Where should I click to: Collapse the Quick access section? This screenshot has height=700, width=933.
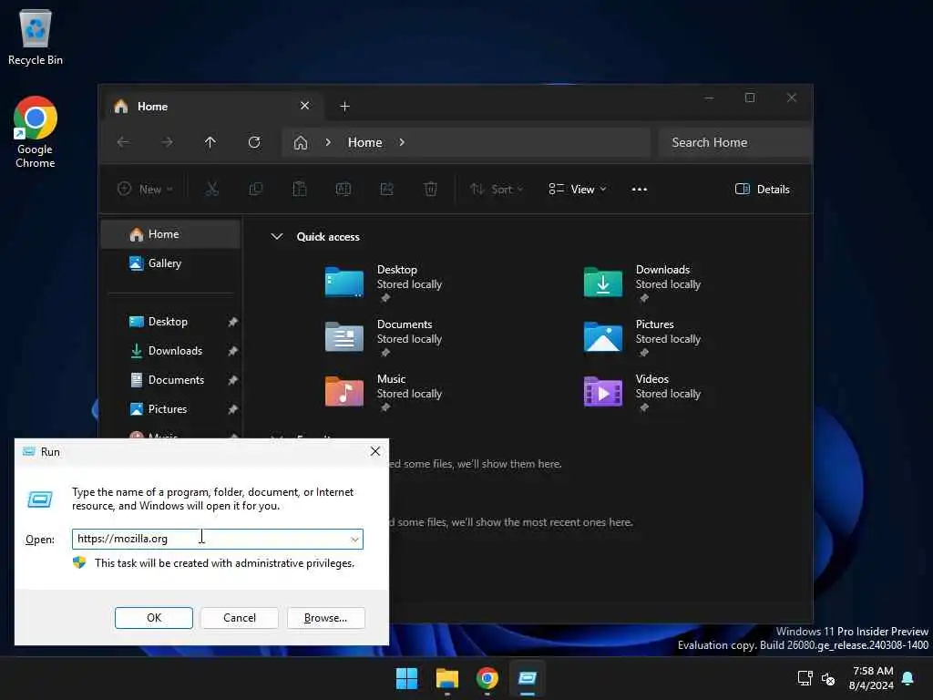(277, 236)
